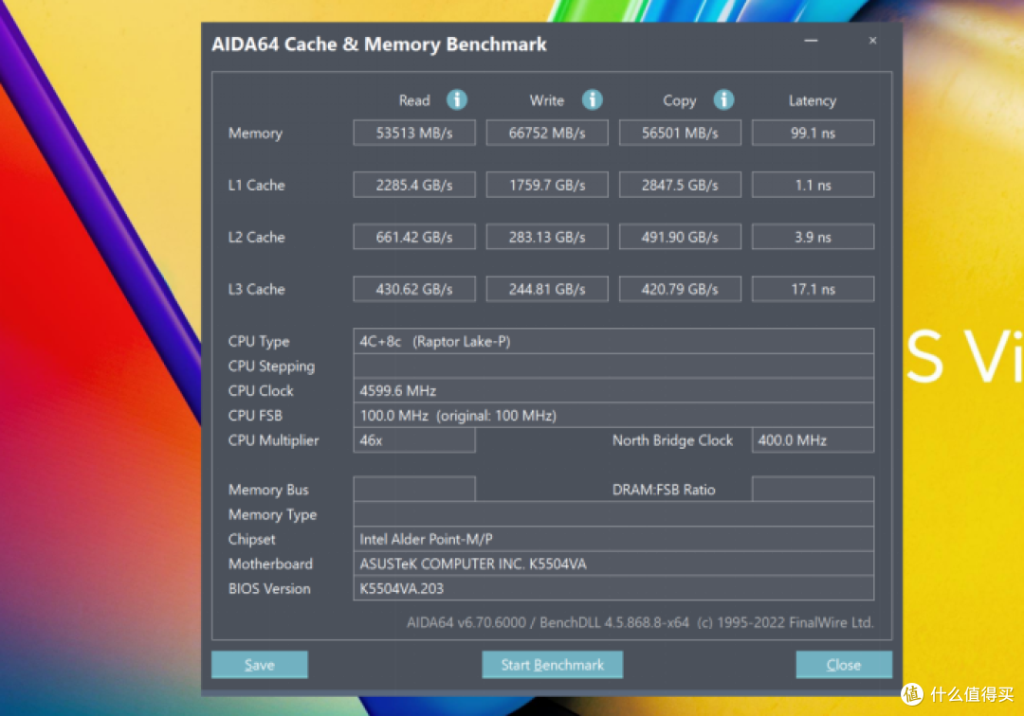
Task: Click the L3 Cache latency 17.1 ns
Action: [814, 289]
